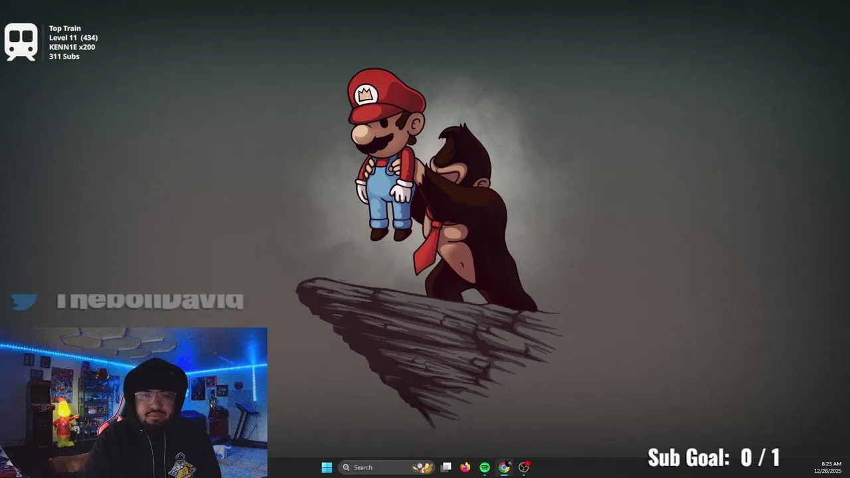Open the Windows Start menu
The width and height of the screenshot is (850, 478).
[327, 467]
